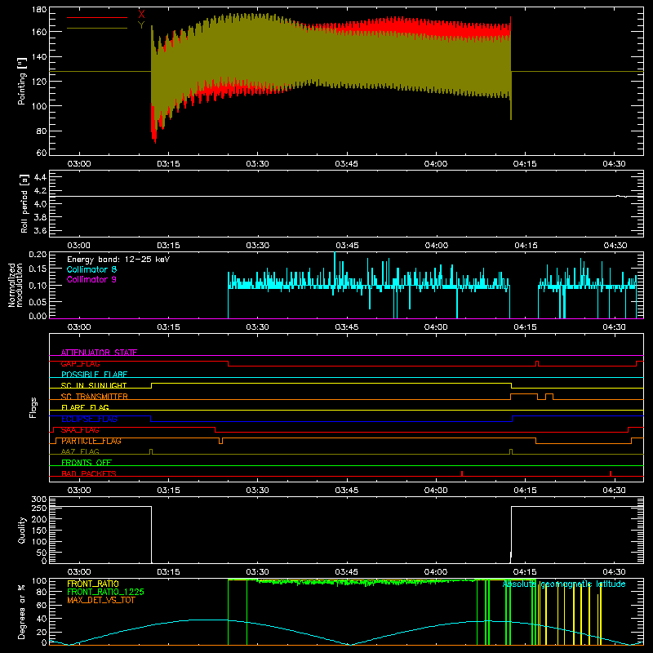Click the blue ECLIPSE_FLAG label
Image resolution: width=653 pixels, height=653 pixels.
[89, 419]
